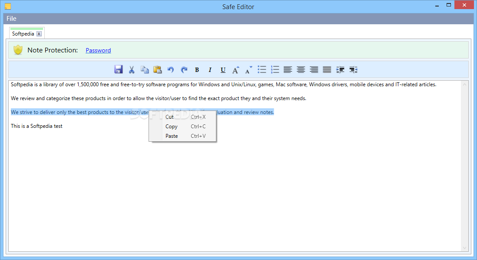Close the Safe Editor window
The image size is (477, 260).
pyautogui.click(x=464, y=5)
